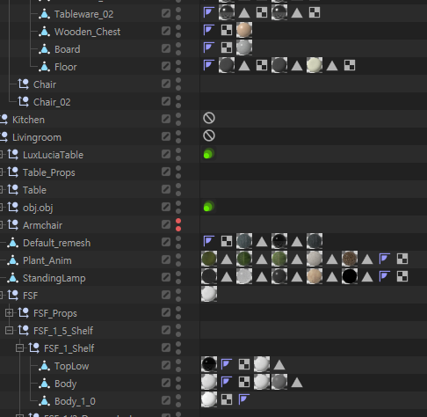Expand the LuxLuciaTable group
This screenshot has height=417, width=427.
(x=1, y=155)
